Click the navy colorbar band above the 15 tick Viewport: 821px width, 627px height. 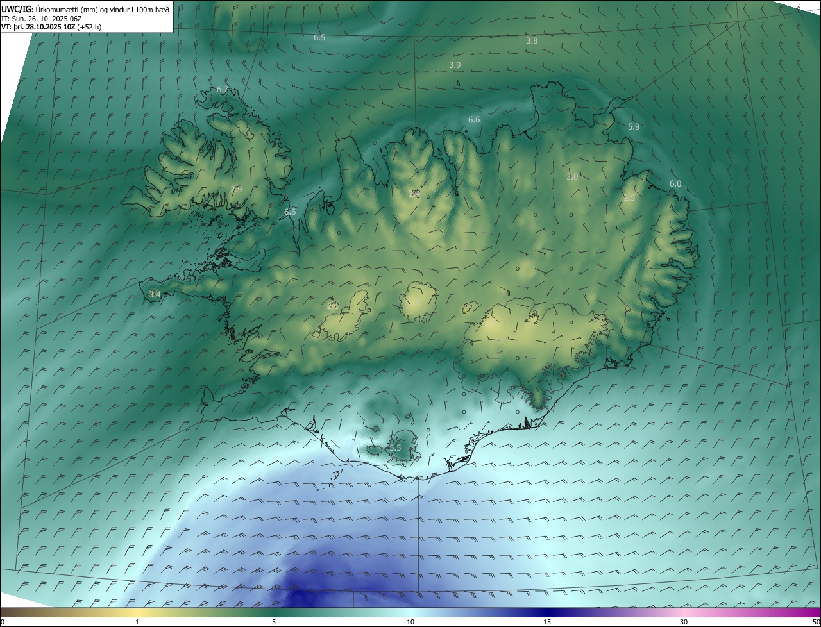tap(547, 612)
